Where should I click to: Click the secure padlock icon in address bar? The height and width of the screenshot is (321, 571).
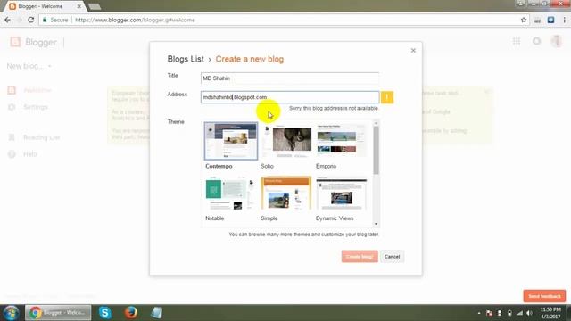pos(45,20)
